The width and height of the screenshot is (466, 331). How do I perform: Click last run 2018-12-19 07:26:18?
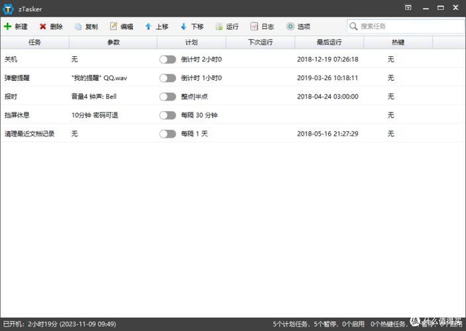tap(327, 60)
